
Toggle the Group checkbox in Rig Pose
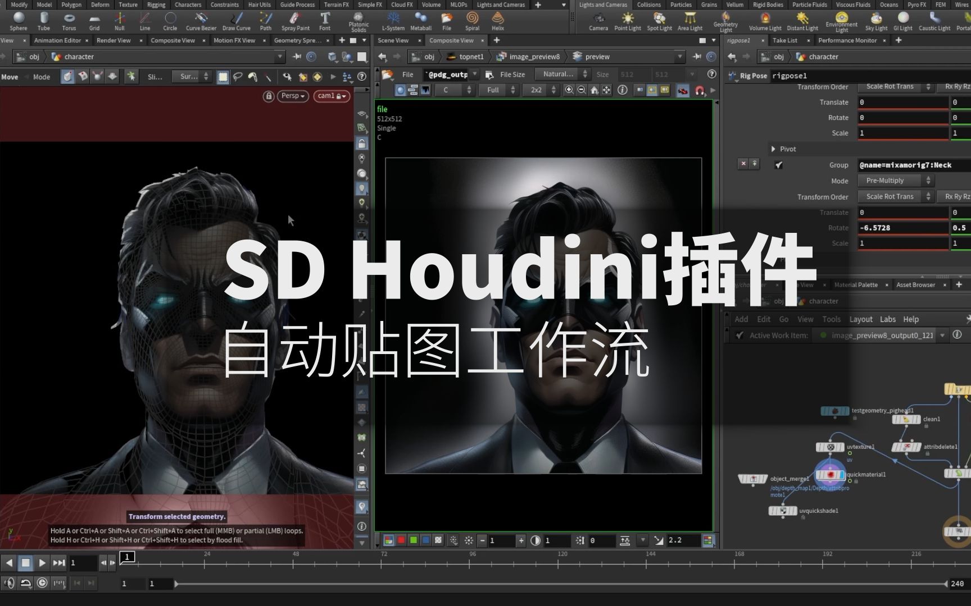(x=778, y=165)
